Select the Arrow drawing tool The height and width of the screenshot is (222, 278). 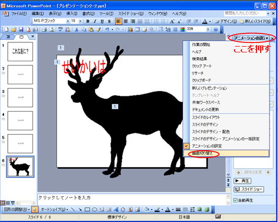click(x=80, y=209)
